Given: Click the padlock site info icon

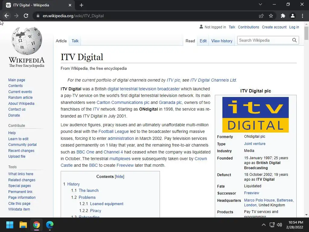Looking at the screenshot, I should [38, 16].
